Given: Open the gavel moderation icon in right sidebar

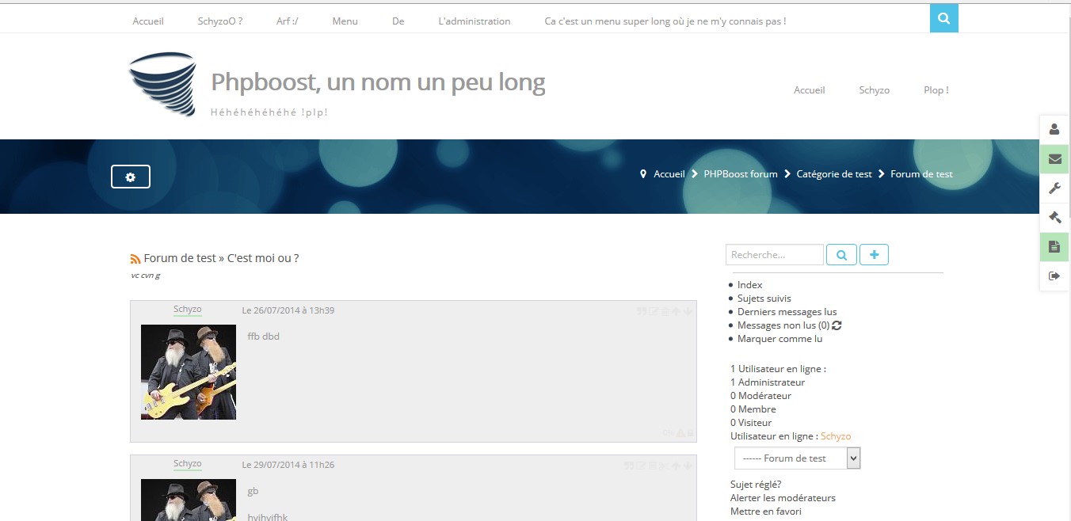Looking at the screenshot, I should click(1054, 217).
